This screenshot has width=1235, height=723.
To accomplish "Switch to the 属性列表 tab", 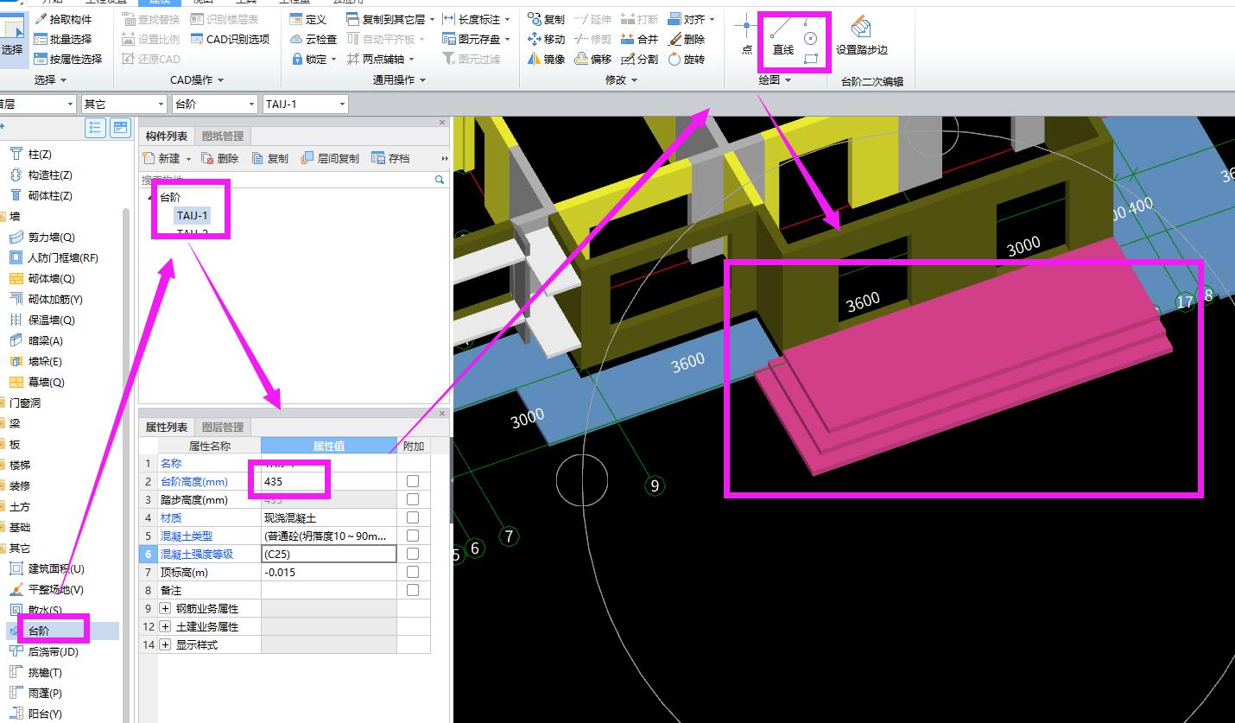I will (x=167, y=427).
